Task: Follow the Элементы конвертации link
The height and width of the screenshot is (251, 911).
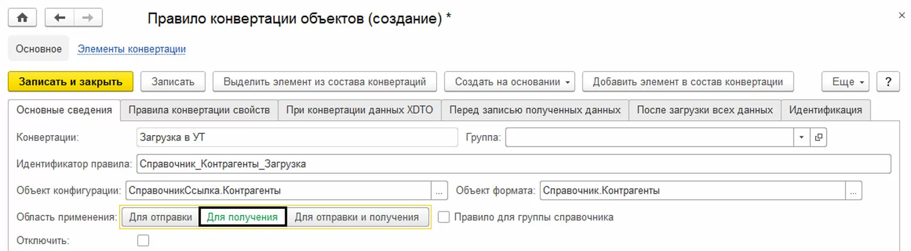Action: 132,49
